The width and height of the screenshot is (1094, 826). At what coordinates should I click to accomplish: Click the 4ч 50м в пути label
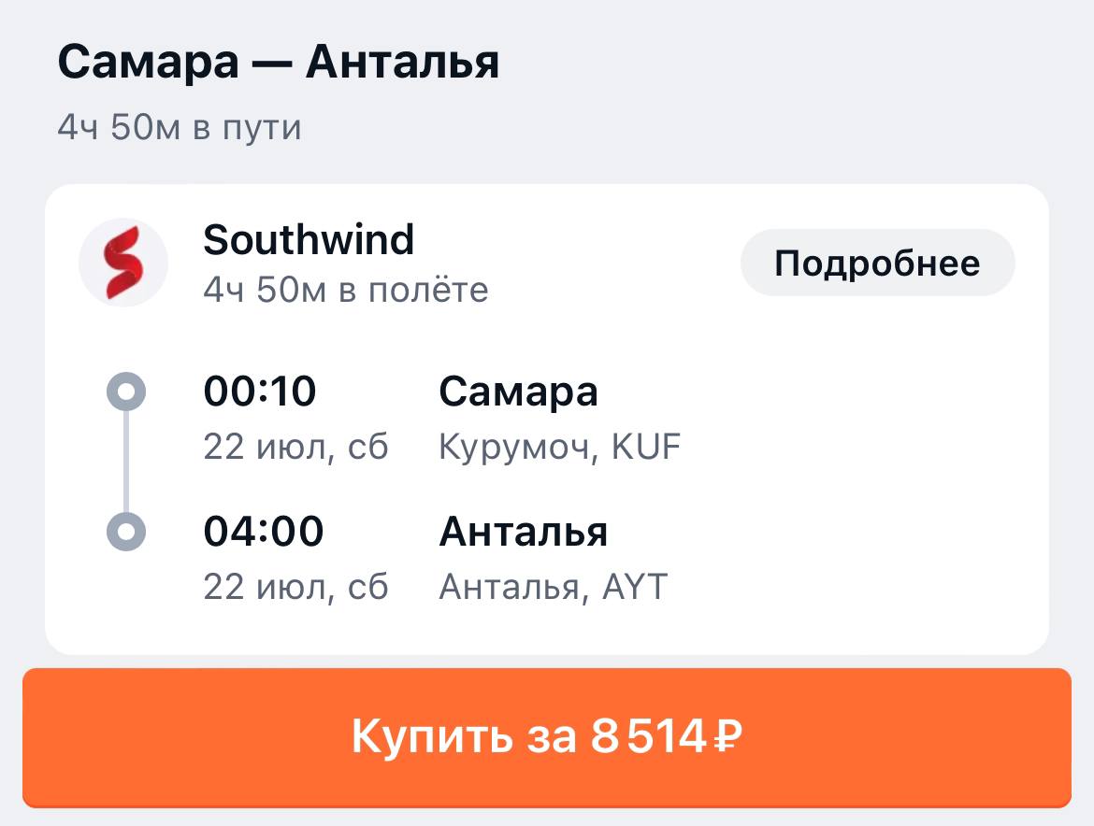tap(180, 127)
